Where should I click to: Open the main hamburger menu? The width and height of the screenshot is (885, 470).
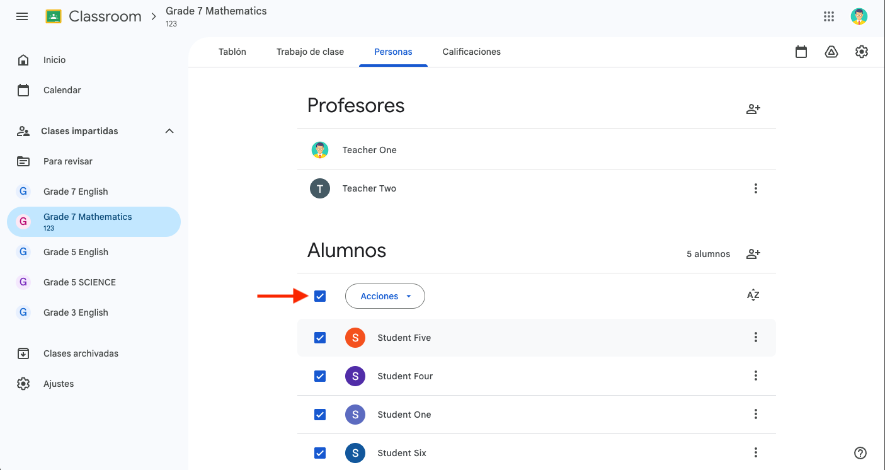(22, 16)
